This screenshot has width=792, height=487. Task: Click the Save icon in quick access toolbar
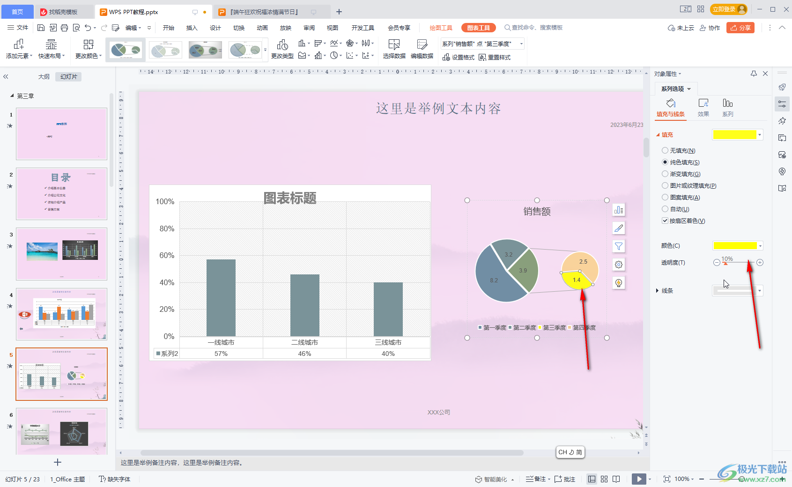41,28
